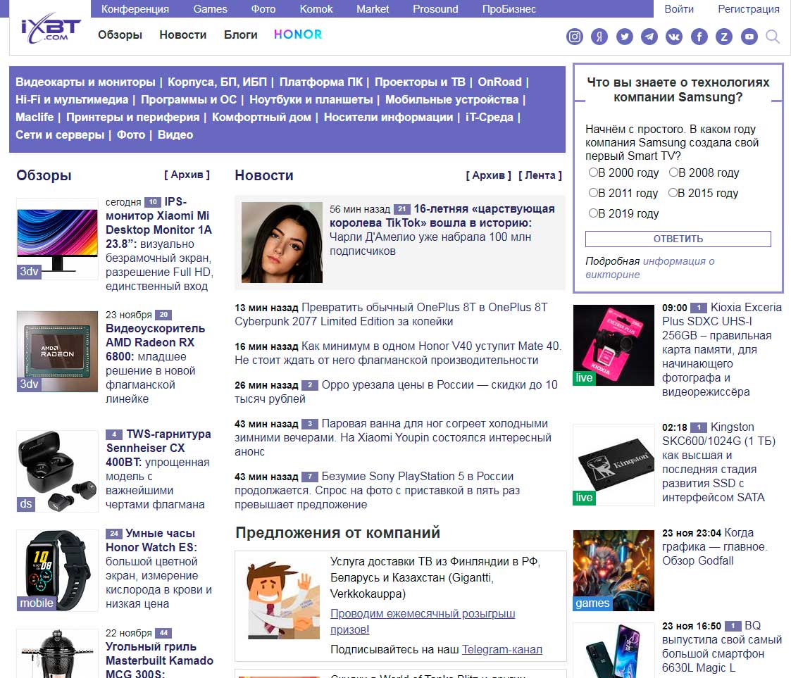Go to Новости main navigation
The image size is (791, 678).
pos(183,34)
